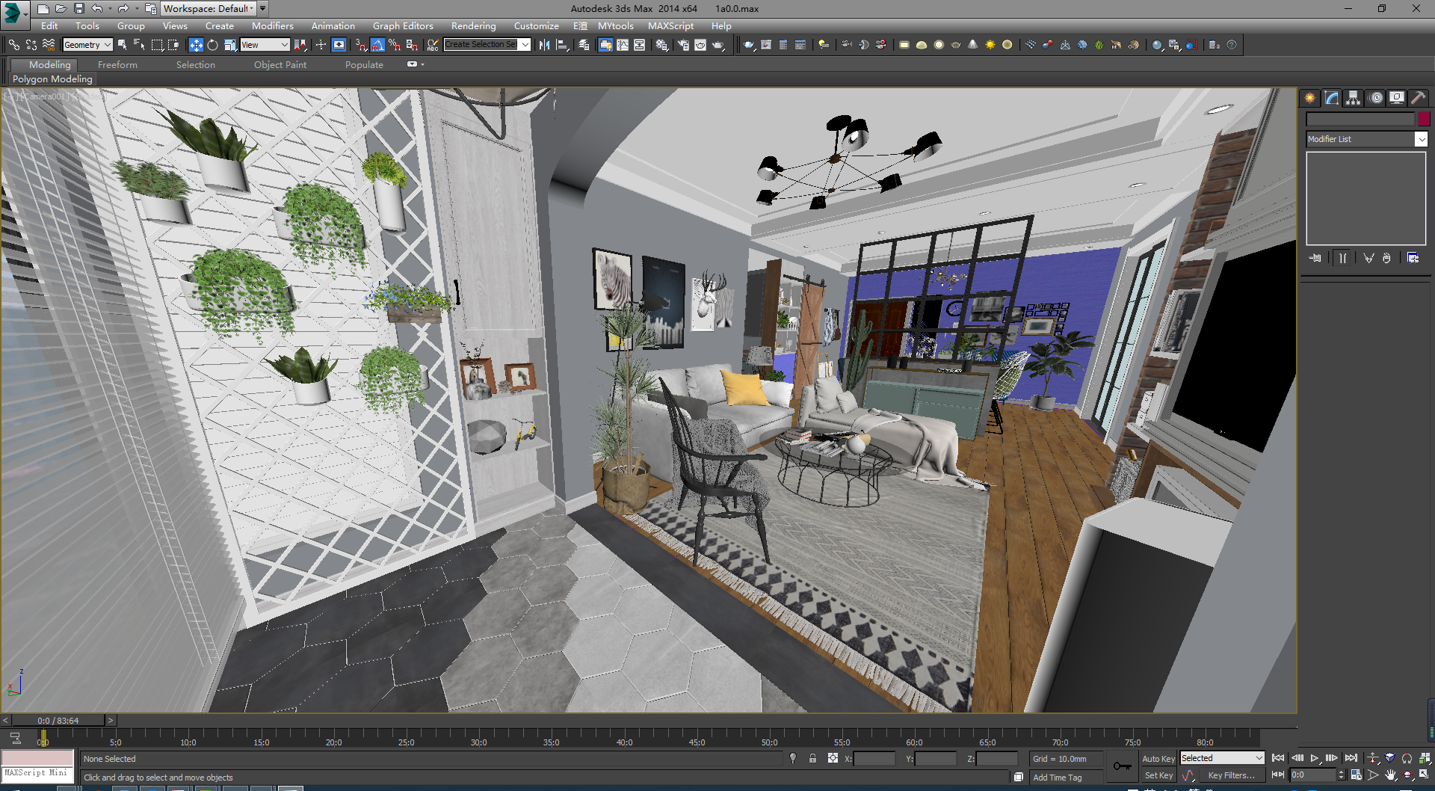The width and height of the screenshot is (1435, 791).
Task: Click the Key Filters... button
Action: click(x=1231, y=775)
